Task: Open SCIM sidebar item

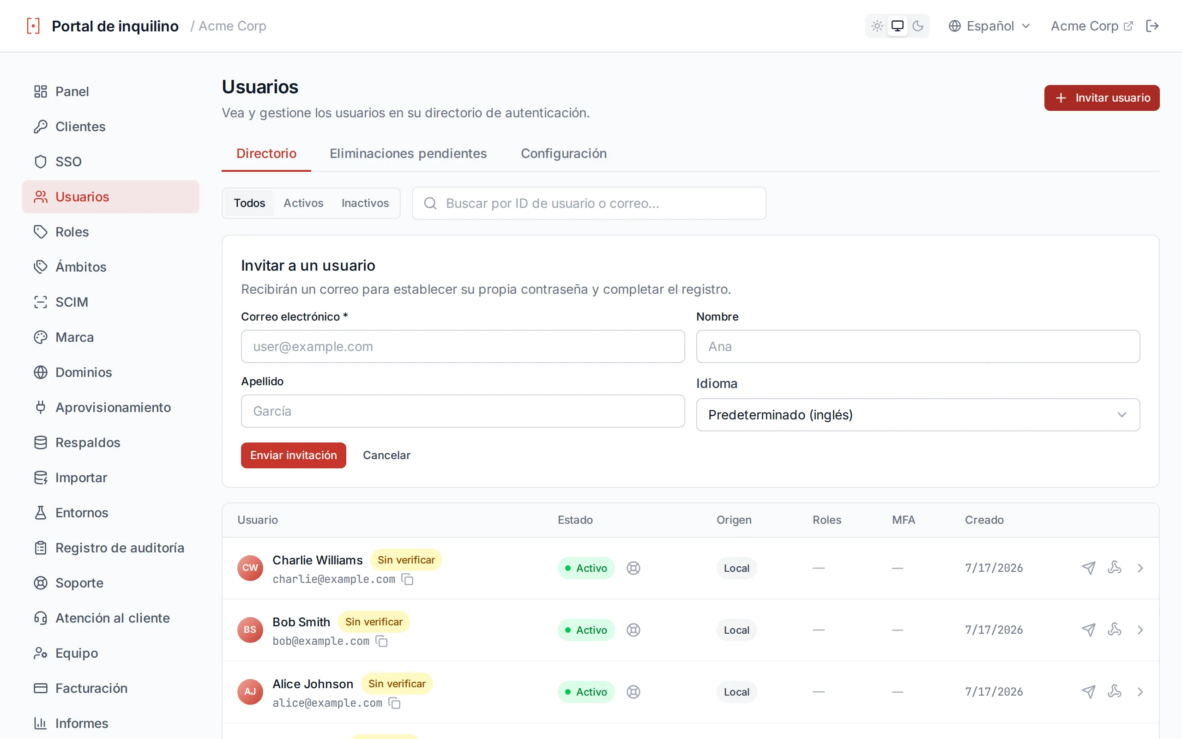Action: [110, 302]
